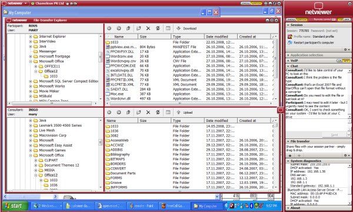Screen dimensions: 353x212
Task: Collapse the Session section
Action: (288, 25)
